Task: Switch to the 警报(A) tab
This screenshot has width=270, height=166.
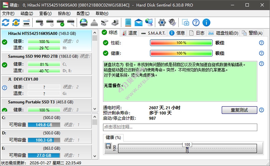Action: click(x=252, y=33)
